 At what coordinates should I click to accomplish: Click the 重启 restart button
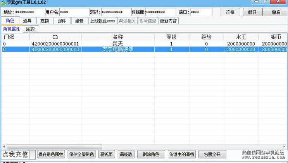click(276, 12)
